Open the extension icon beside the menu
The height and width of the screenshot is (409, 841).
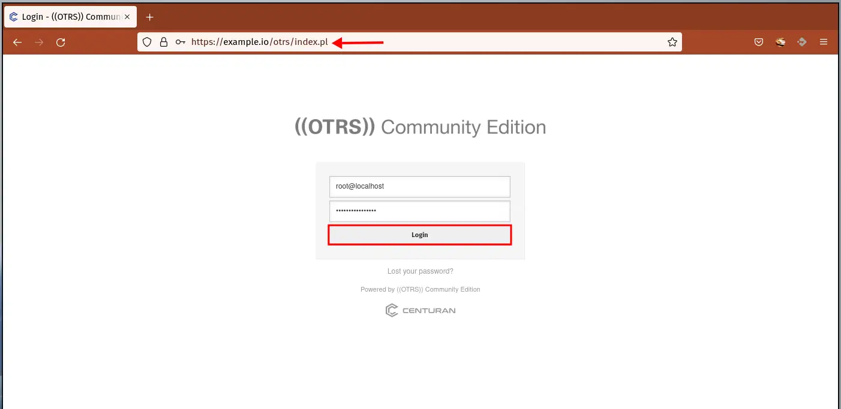click(802, 43)
